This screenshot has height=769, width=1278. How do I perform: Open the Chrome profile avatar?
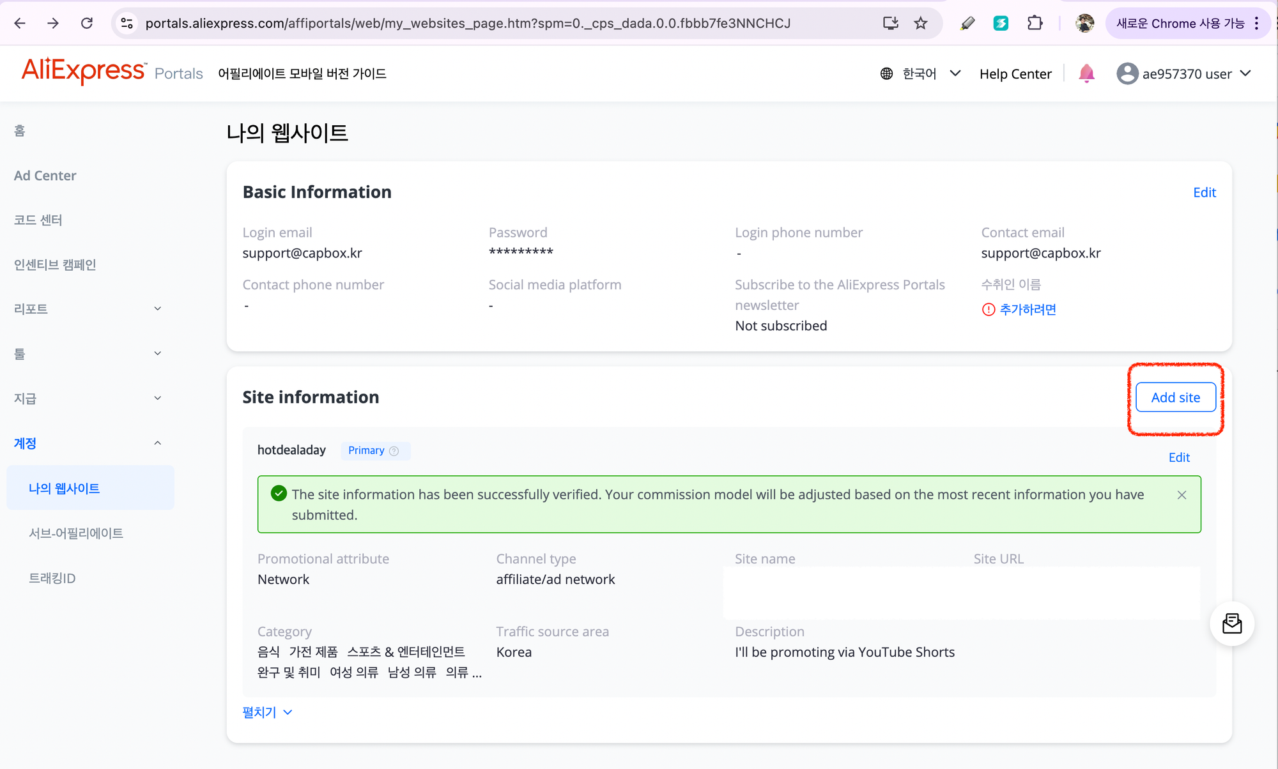click(1084, 24)
